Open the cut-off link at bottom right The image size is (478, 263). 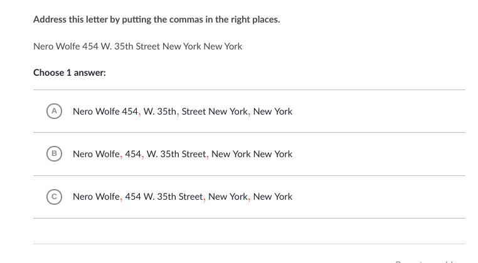pyautogui.click(x=427, y=261)
